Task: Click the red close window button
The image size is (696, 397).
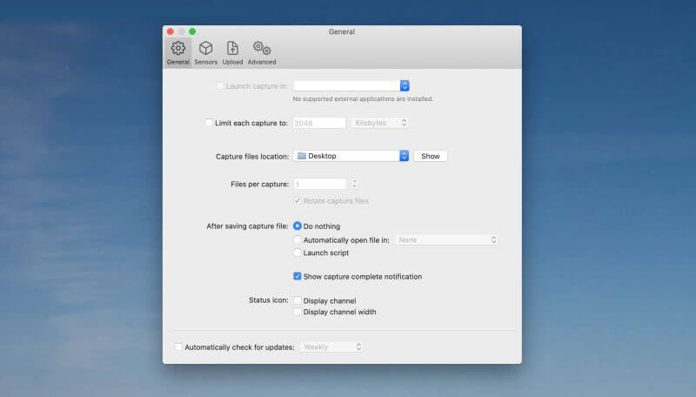Action: (x=171, y=31)
